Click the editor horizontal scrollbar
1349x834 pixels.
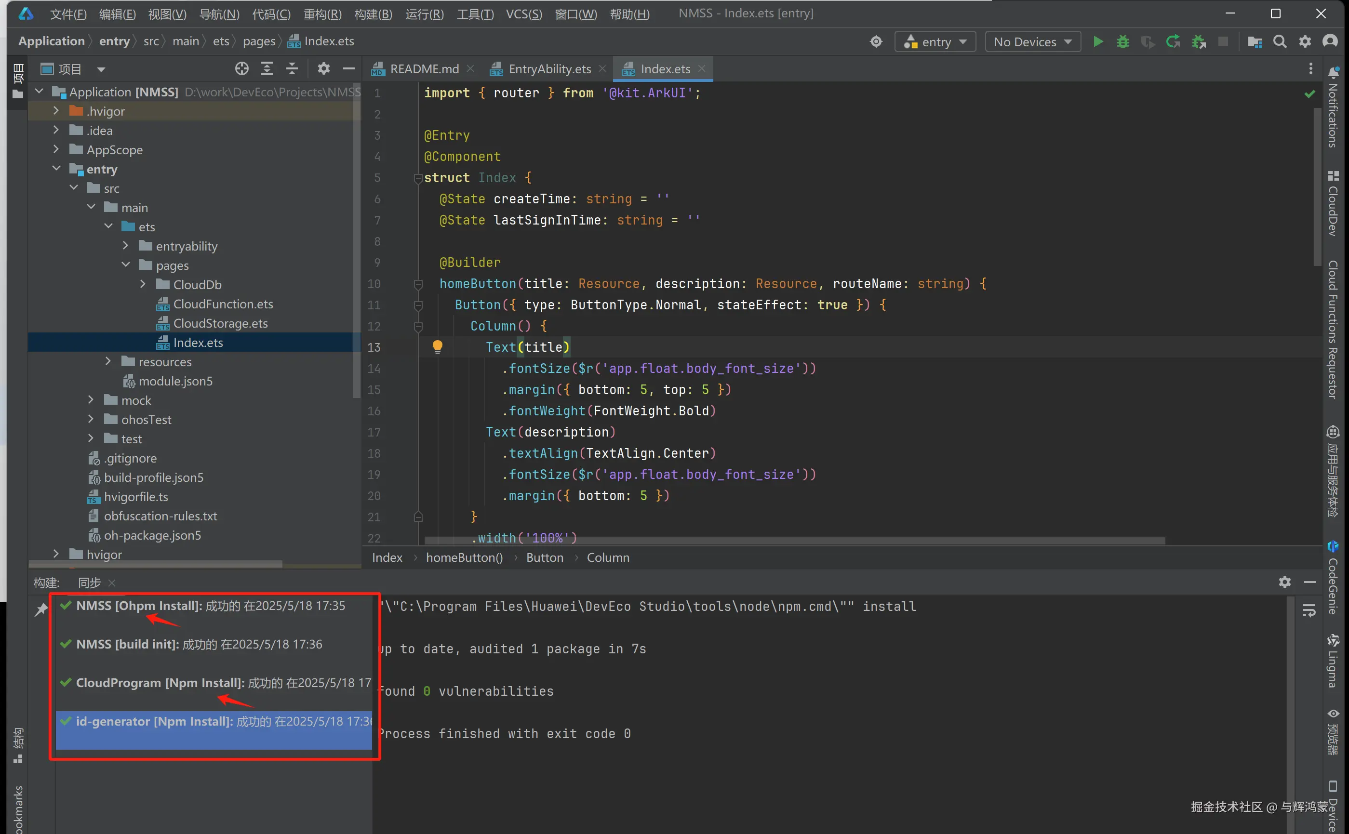coord(794,541)
